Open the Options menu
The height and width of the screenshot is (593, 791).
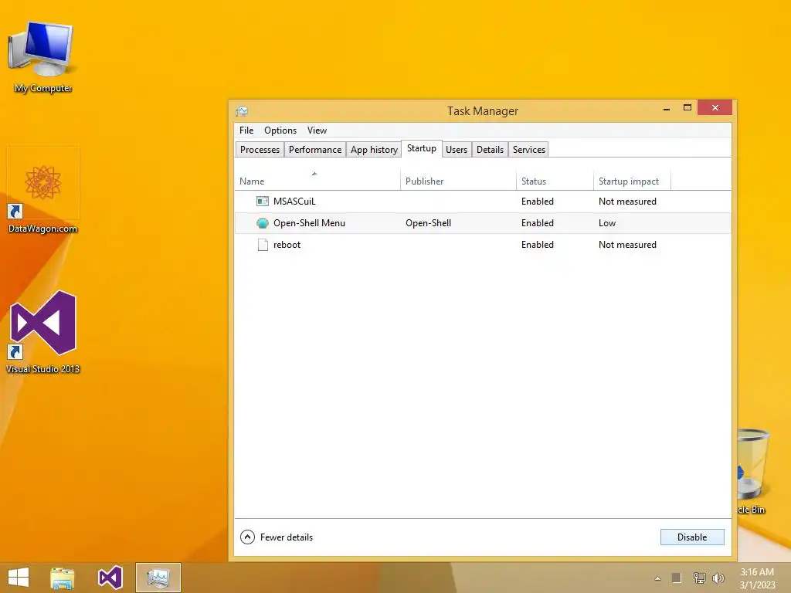click(280, 130)
